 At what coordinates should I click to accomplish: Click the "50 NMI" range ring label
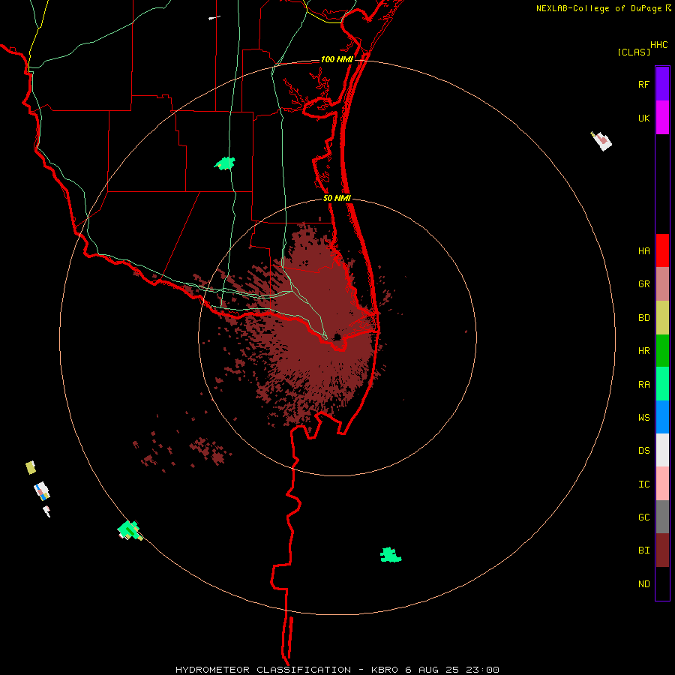point(337,198)
